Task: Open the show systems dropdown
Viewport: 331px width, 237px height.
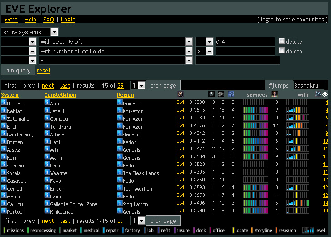Action: pos(30,32)
